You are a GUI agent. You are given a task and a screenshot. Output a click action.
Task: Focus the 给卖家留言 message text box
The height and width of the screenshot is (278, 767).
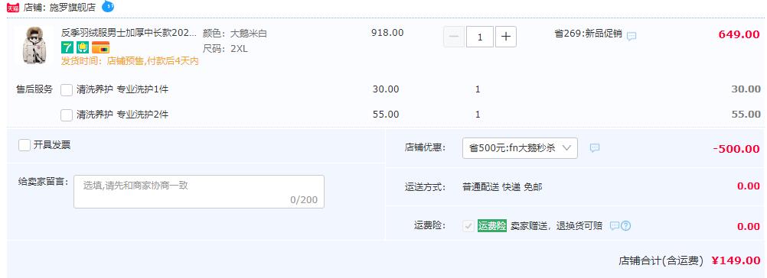click(x=199, y=192)
